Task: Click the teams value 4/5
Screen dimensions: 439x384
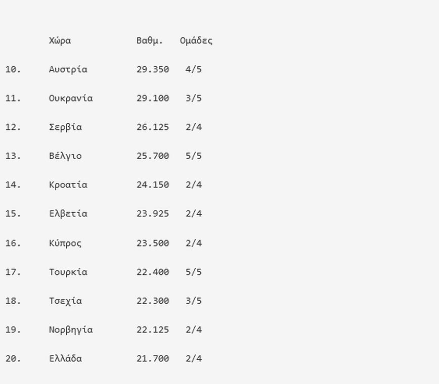Action: [x=194, y=70]
